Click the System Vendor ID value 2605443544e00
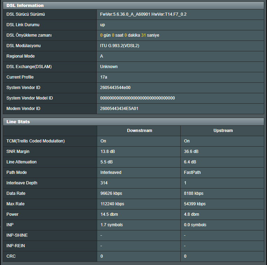 [x=115, y=88]
